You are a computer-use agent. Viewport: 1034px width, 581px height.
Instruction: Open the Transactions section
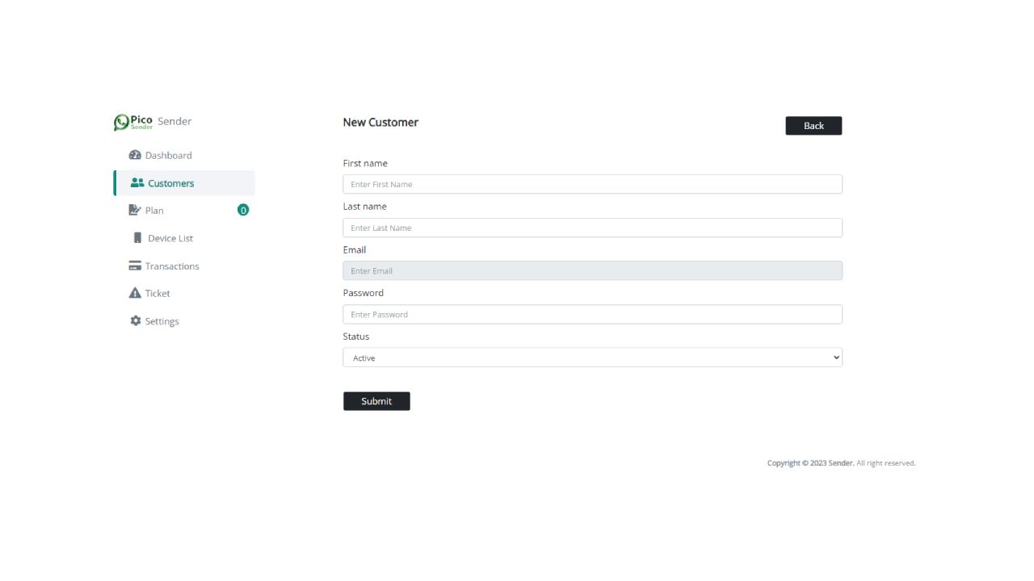[x=172, y=266]
